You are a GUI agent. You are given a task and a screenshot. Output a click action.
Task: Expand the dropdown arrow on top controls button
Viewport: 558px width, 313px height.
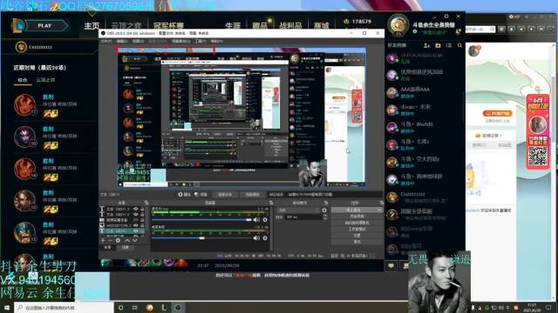tap(379, 210)
